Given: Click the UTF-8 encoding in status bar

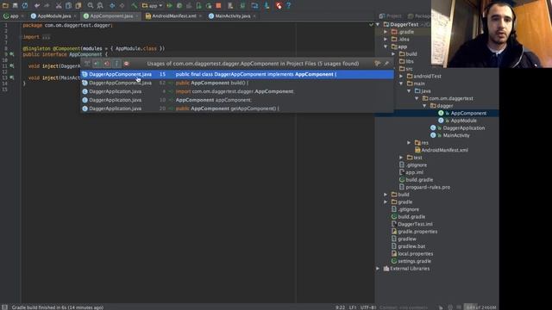Looking at the screenshot, I should [x=368, y=307].
